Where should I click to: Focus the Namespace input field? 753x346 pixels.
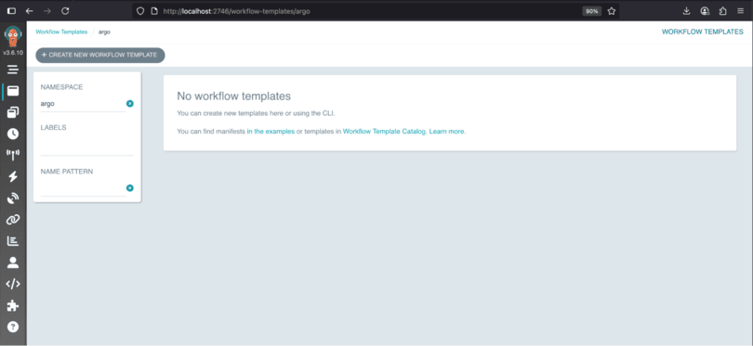pyautogui.click(x=83, y=104)
